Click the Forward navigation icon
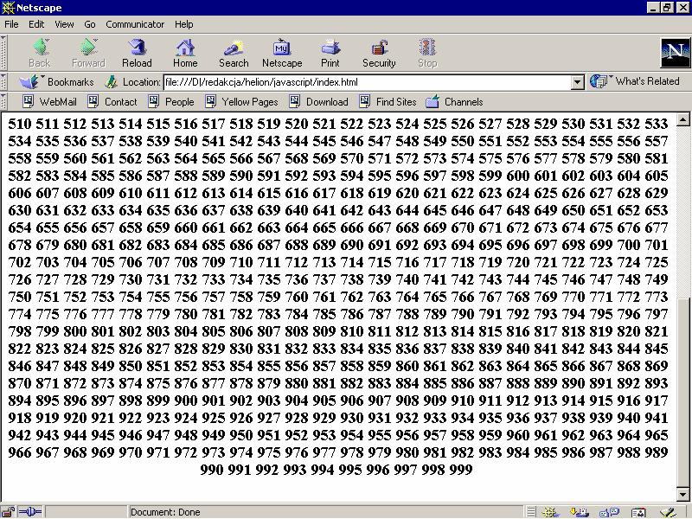Screen dimensions: 692x519 click(x=88, y=53)
